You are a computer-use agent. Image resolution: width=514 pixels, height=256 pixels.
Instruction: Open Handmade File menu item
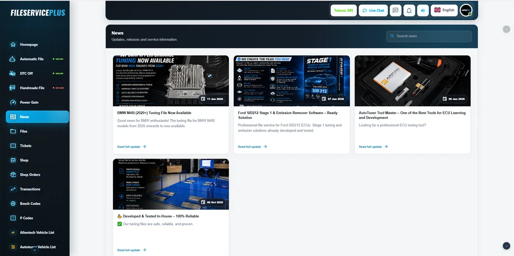coord(37,88)
